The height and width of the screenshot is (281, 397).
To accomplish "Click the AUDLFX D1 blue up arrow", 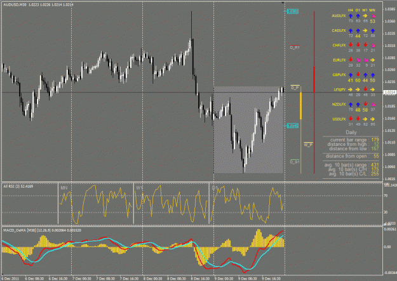I will click(x=358, y=16).
